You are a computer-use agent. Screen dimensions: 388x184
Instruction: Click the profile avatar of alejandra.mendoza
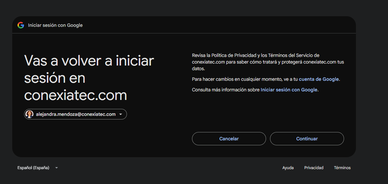(x=29, y=114)
